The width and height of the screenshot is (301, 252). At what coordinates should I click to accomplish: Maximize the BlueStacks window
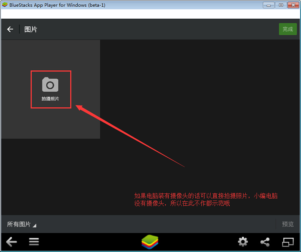pos(280,5)
